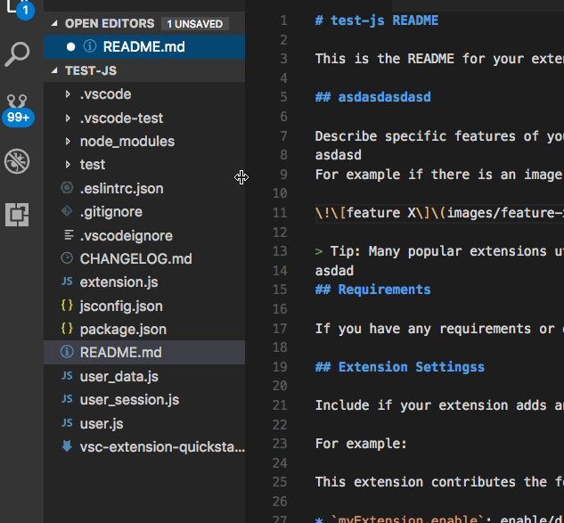The height and width of the screenshot is (523, 564).
Task: Click the JS icon beside user_session.js
Action: 67,399
